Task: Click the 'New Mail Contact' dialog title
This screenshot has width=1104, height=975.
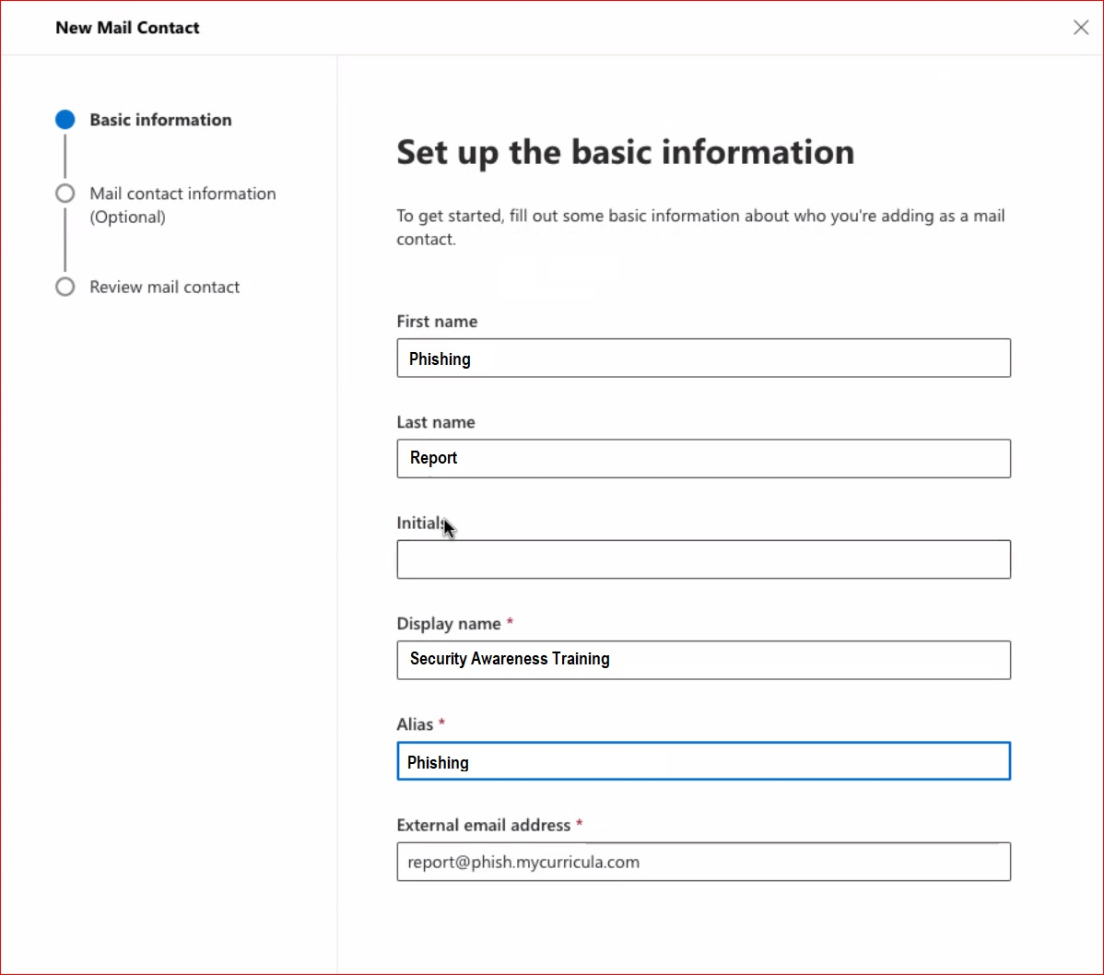Action: 127,28
